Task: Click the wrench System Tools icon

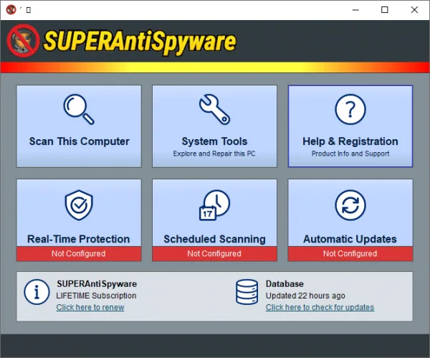Action: point(214,110)
